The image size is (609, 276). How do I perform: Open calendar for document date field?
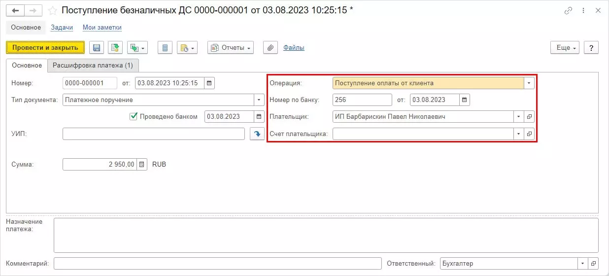(x=210, y=83)
